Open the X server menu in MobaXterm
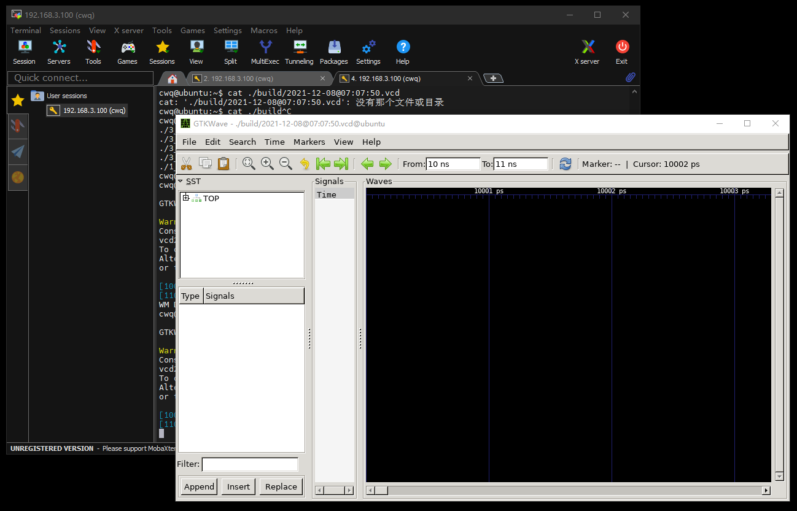Viewport: 797px width, 511px height. click(129, 30)
